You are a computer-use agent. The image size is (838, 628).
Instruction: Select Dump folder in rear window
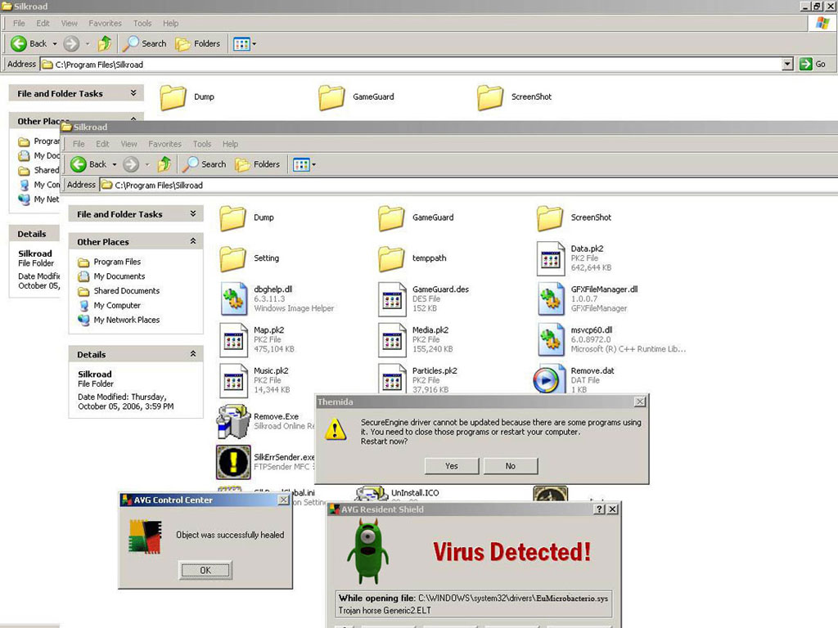[x=173, y=97]
